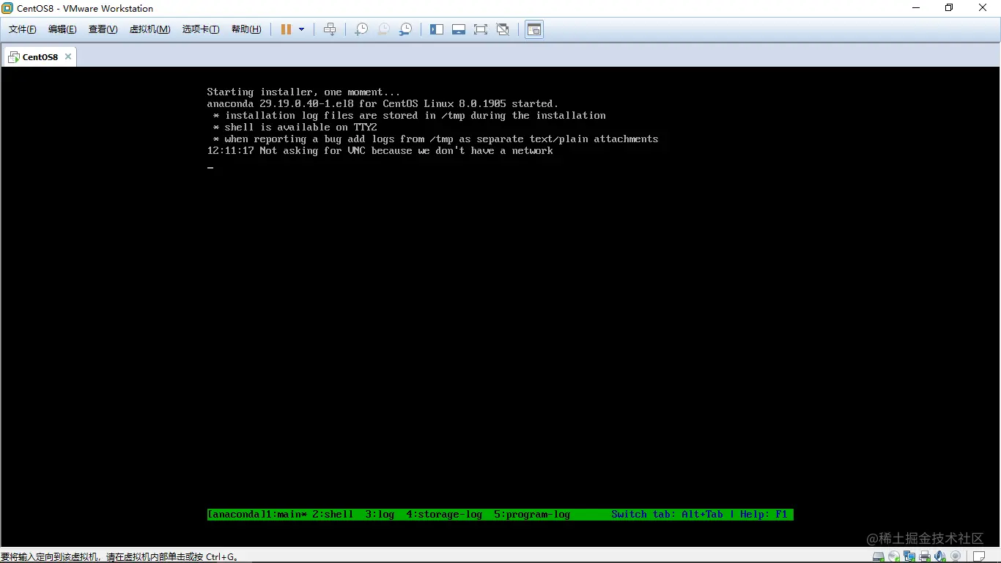This screenshot has width=1001, height=563.
Task: Toggle the thumbnail bar icon in the toolbar
Action: coord(459,29)
